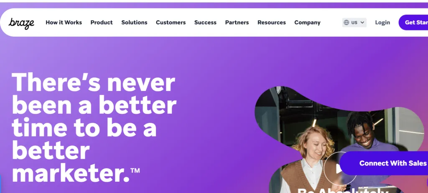The width and height of the screenshot is (428, 193).
Task: Open the Company menu
Action: click(x=307, y=23)
